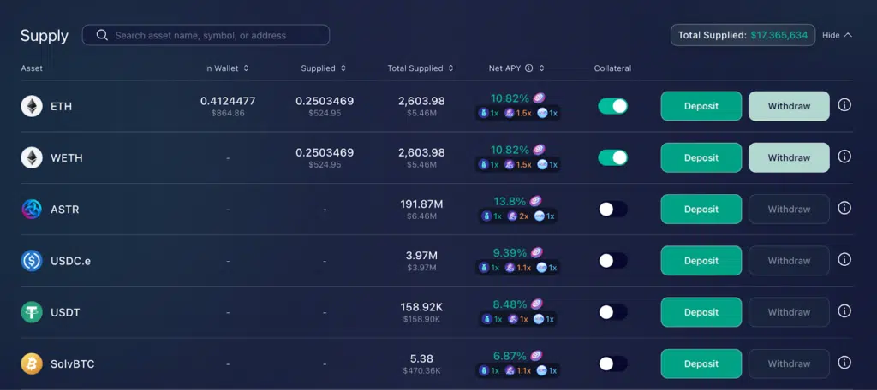Collapse the Supply section with Hide

837,35
